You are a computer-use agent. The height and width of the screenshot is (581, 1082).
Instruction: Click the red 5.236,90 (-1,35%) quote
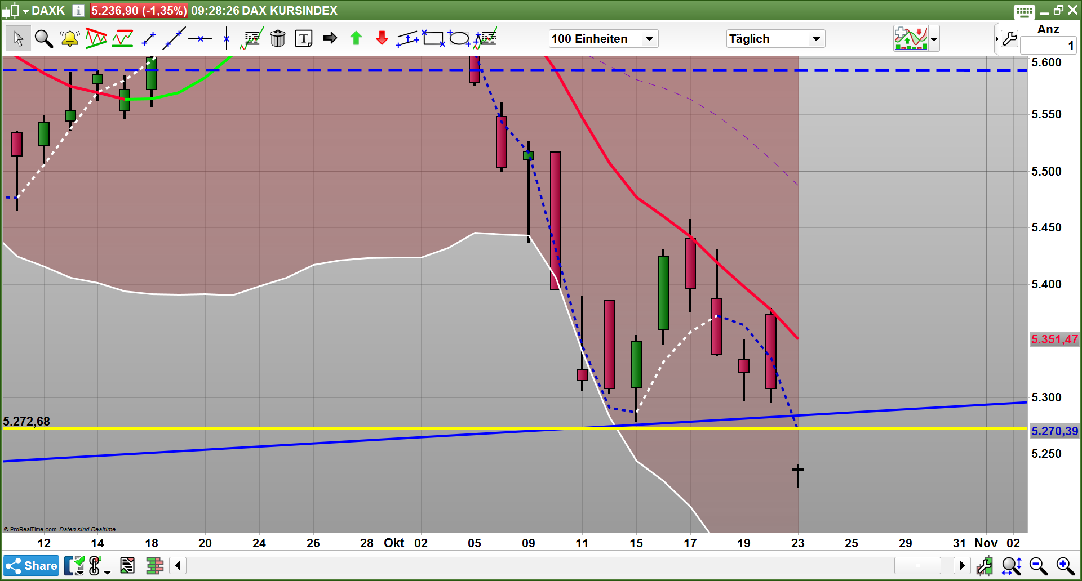tap(139, 11)
